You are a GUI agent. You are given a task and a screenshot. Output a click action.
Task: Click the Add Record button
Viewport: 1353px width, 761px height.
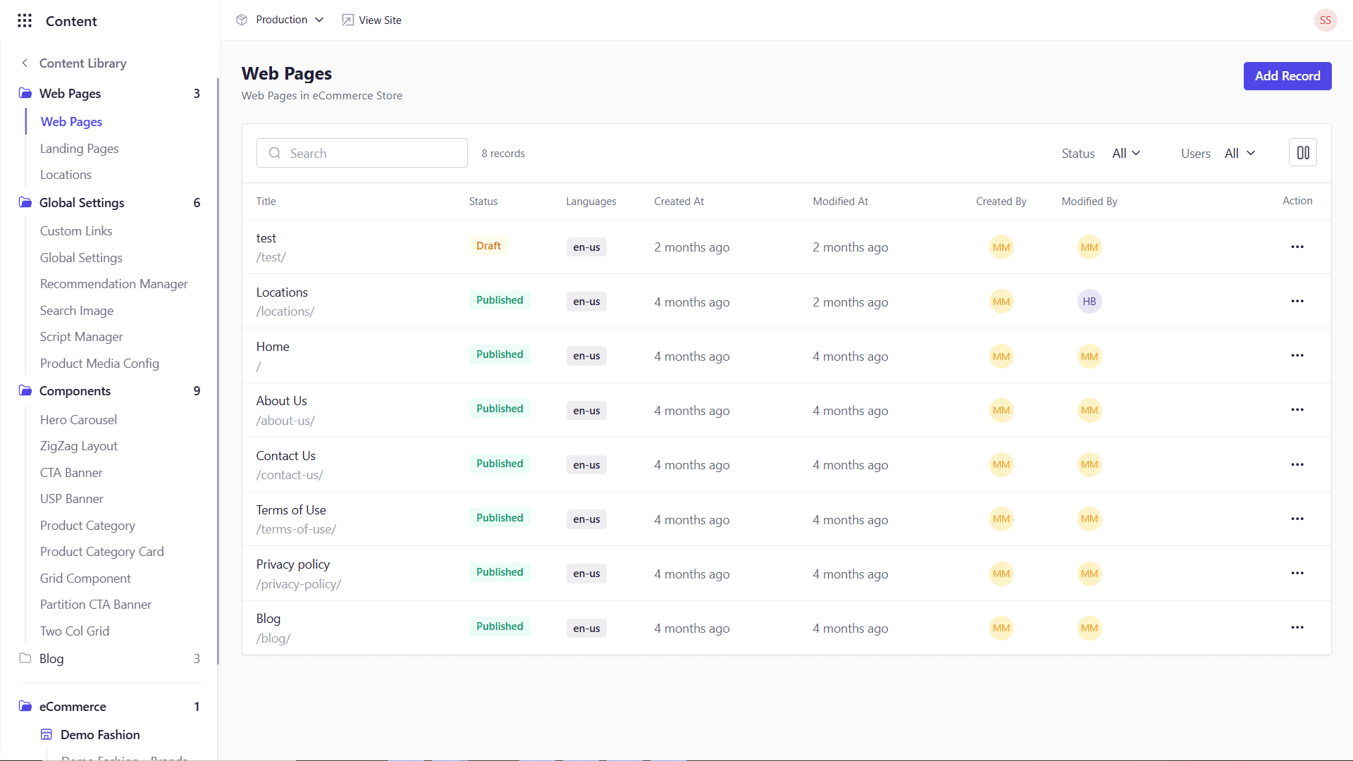point(1287,76)
